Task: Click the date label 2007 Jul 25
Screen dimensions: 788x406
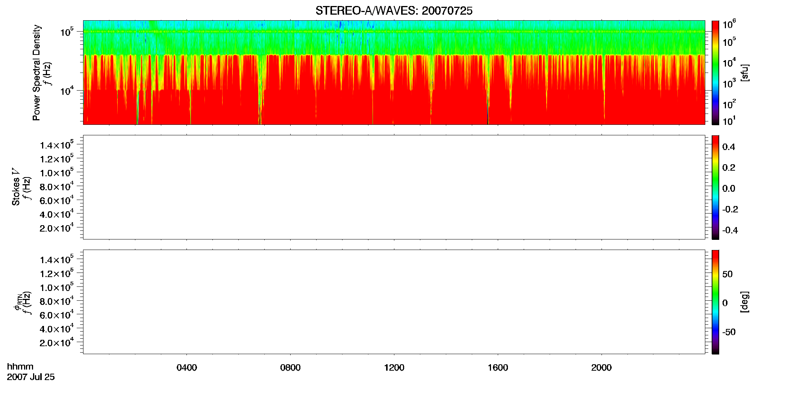Action: tap(31, 377)
